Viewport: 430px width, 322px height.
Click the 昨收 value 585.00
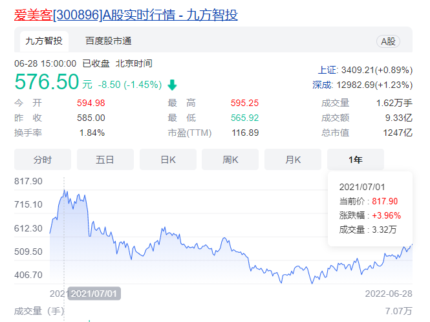(91, 118)
